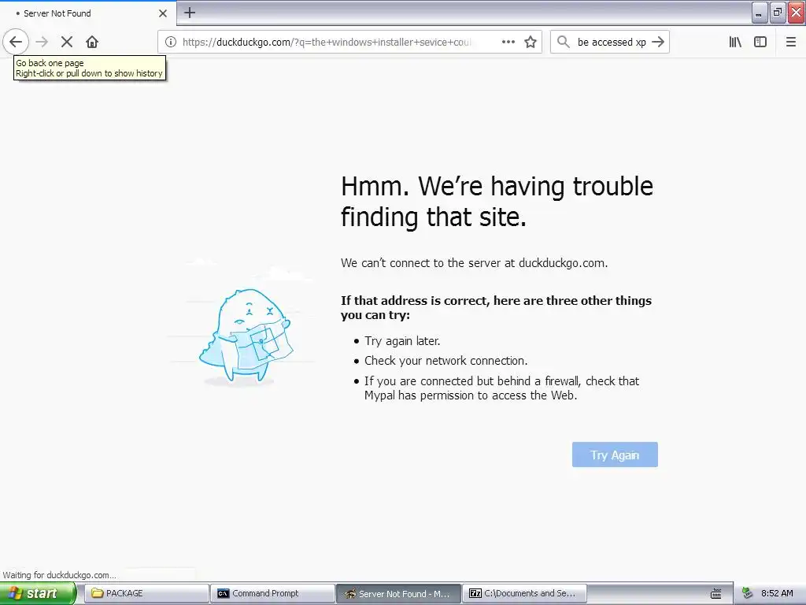Click 'Waiting for duckduckgo.com...' status text
Viewport: 806px width, 605px height.
pyautogui.click(x=59, y=574)
